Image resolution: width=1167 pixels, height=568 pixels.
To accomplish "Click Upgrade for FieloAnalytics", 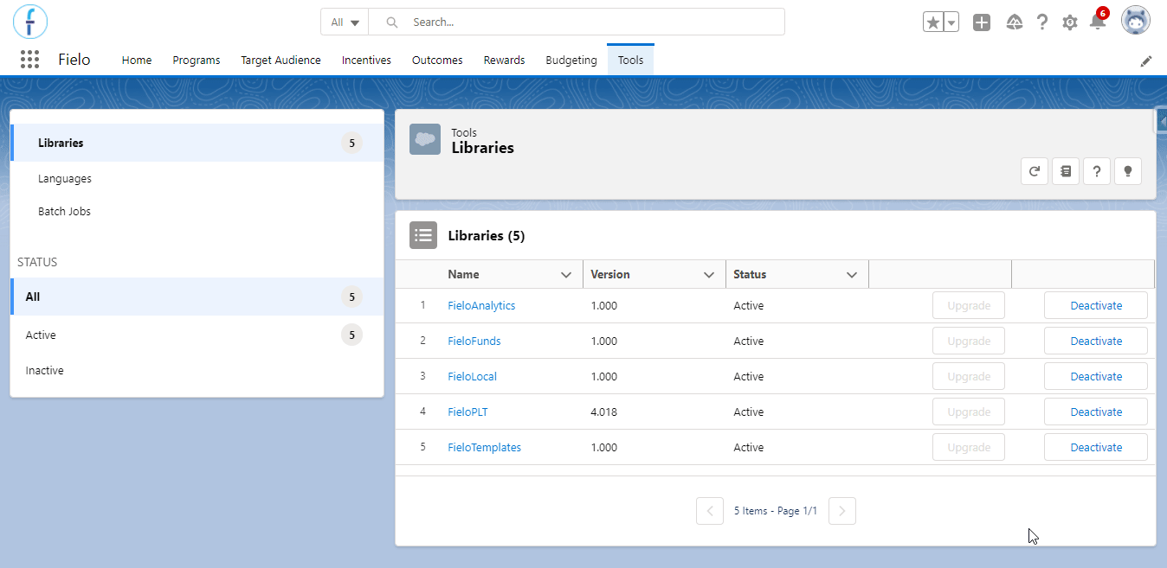I will pyautogui.click(x=969, y=305).
